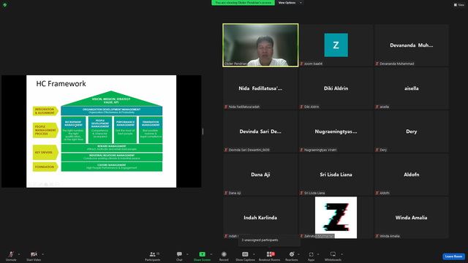Expand the caret next to Whiteboards
This screenshot has height=263, width=468.
[342, 254]
